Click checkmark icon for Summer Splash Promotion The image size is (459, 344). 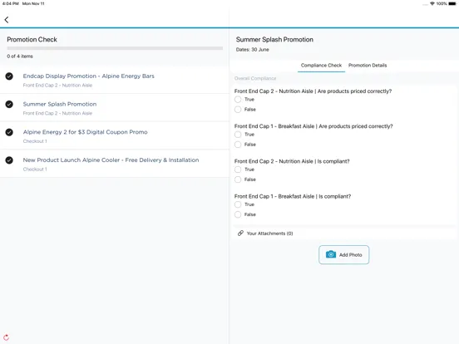9,104
